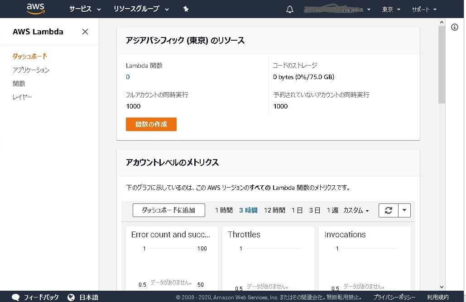This screenshot has width=466, height=302.
Task: Click the globe icon next to 日本語
Action: [x=71, y=297]
